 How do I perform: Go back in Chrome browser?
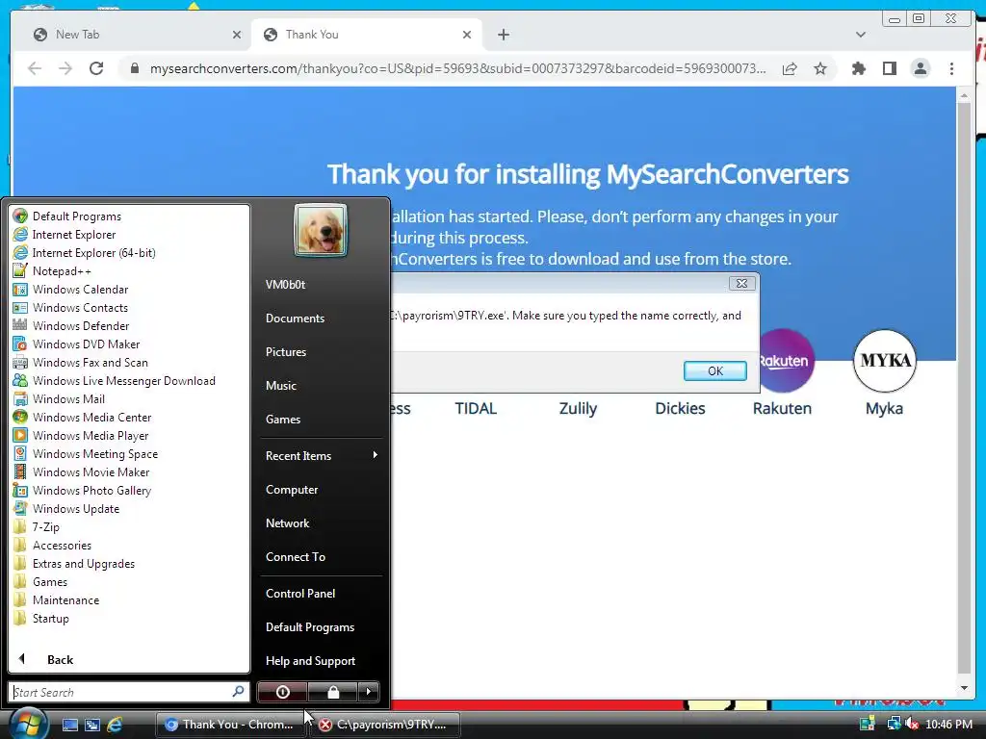[35, 68]
